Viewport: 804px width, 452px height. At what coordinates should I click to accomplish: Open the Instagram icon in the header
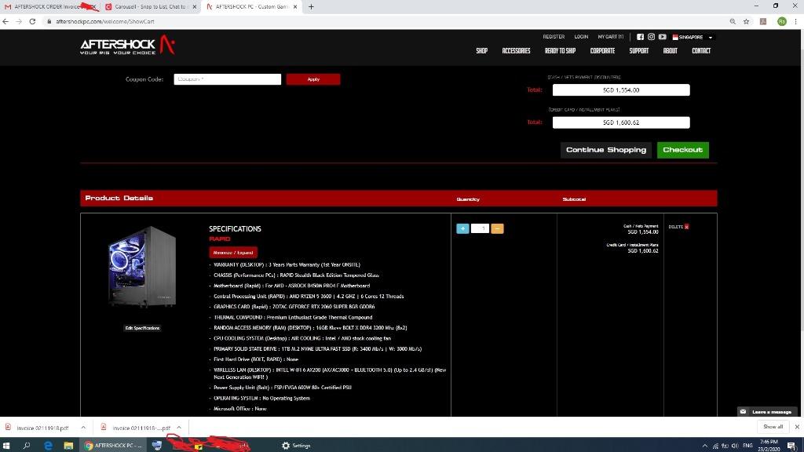(x=652, y=37)
